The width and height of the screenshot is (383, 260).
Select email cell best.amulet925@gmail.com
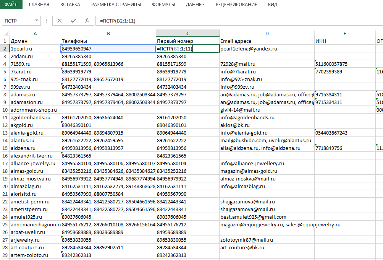coord(267,217)
